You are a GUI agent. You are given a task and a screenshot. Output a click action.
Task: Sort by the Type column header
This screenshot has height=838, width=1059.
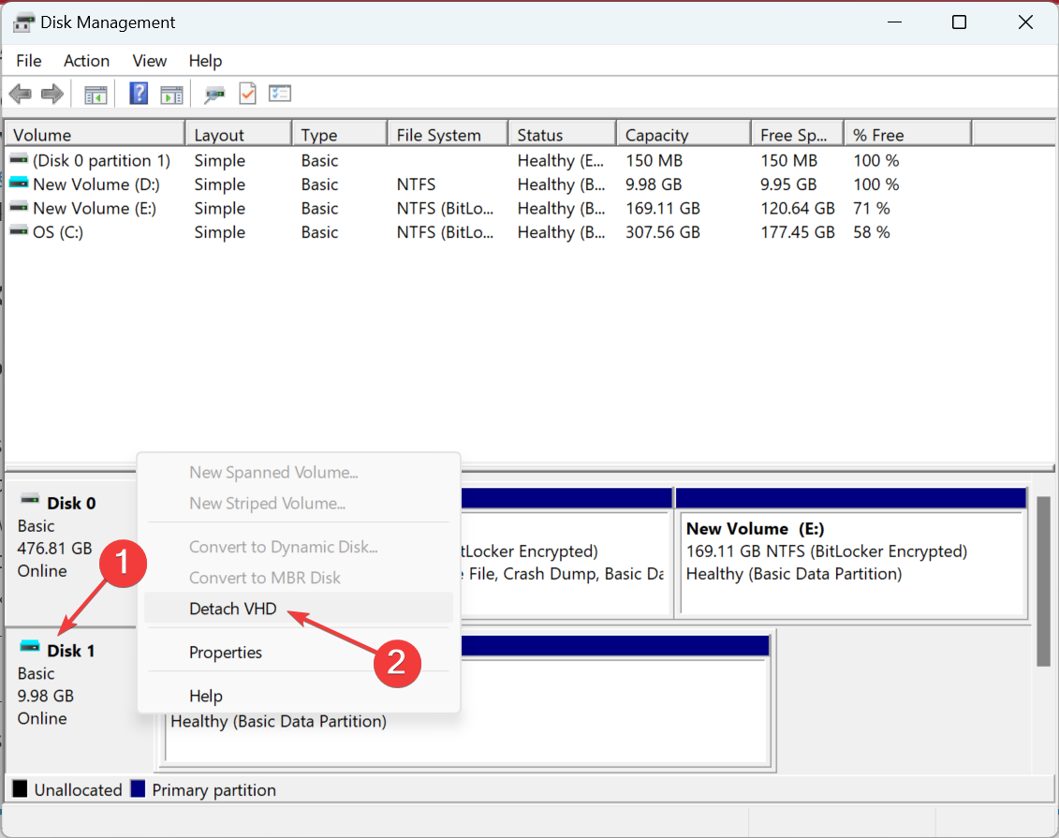(x=340, y=135)
